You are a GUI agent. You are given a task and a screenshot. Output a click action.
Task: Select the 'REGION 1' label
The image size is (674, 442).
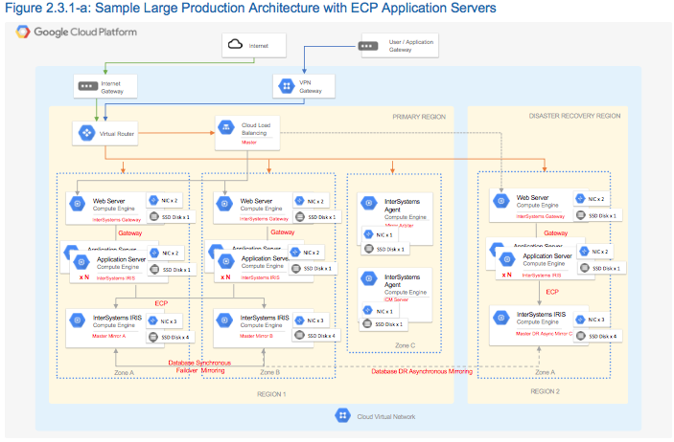(x=271, y=394)
